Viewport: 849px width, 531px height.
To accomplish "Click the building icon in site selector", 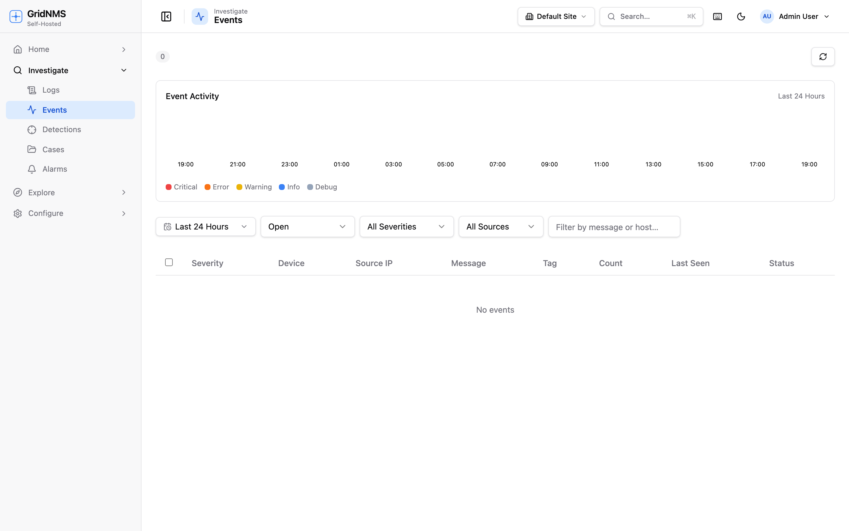I will point(529,17).
